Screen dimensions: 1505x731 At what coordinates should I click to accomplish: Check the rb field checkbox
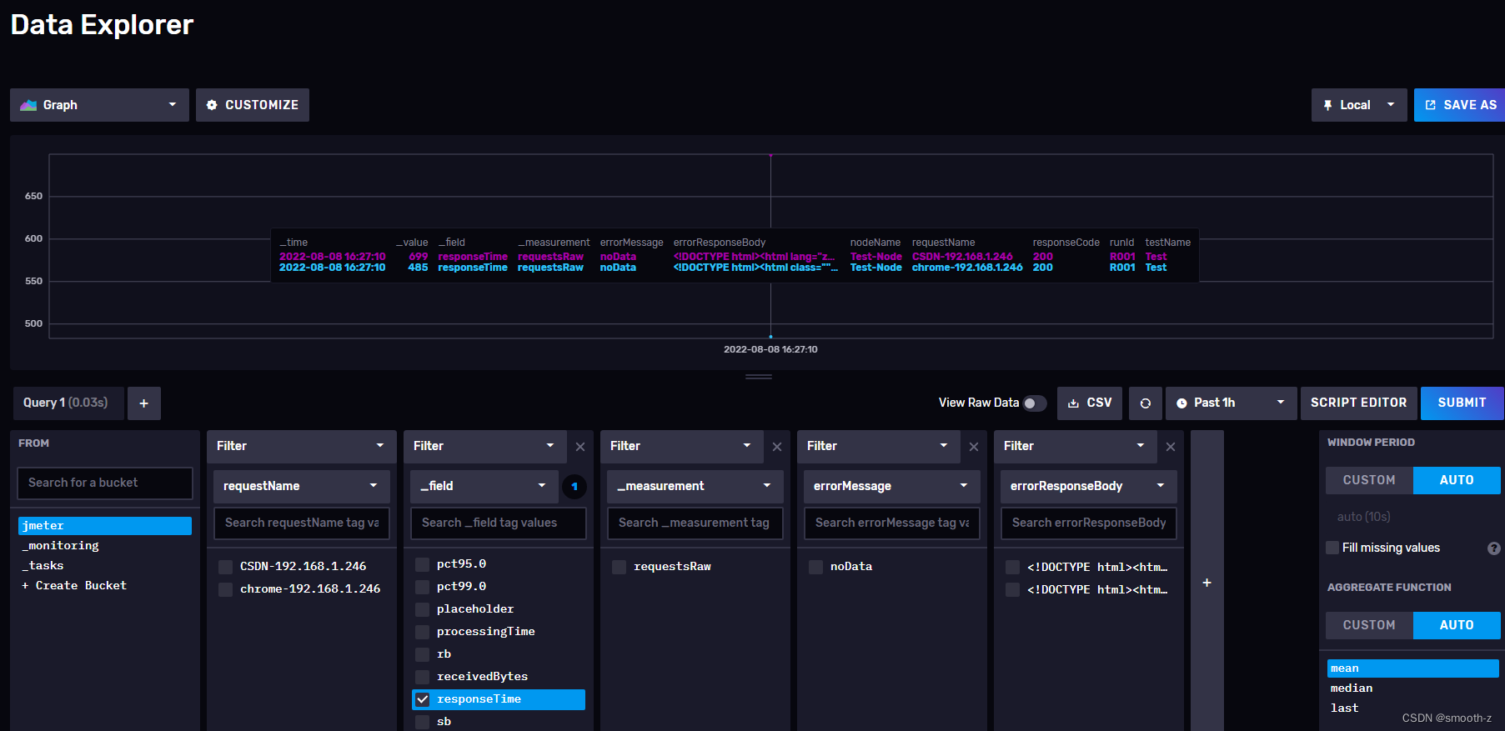point(422,654)
